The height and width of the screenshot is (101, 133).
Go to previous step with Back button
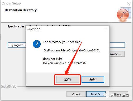click(76, 94)
